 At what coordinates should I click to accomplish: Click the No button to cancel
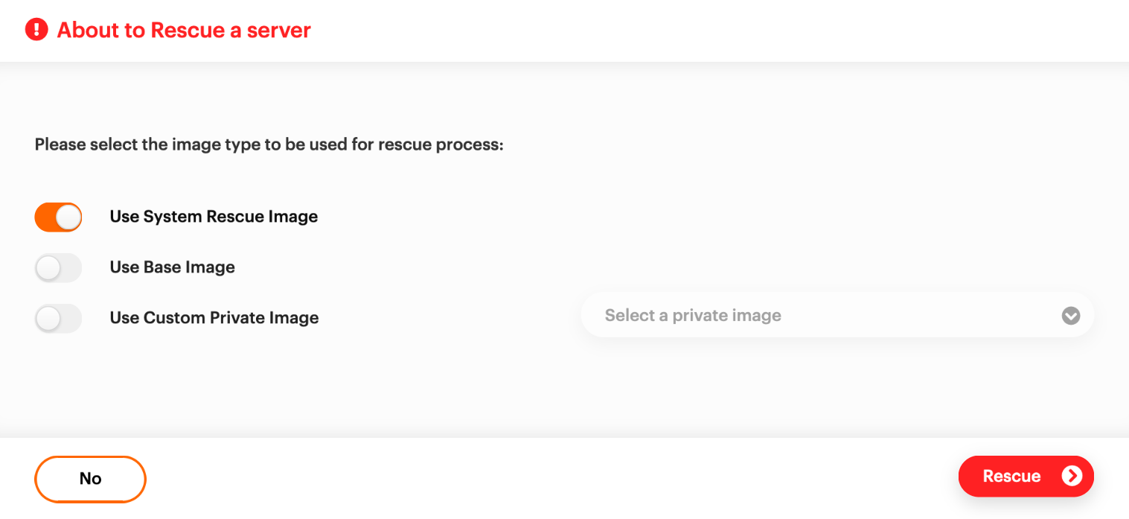(x=90, y=479)
